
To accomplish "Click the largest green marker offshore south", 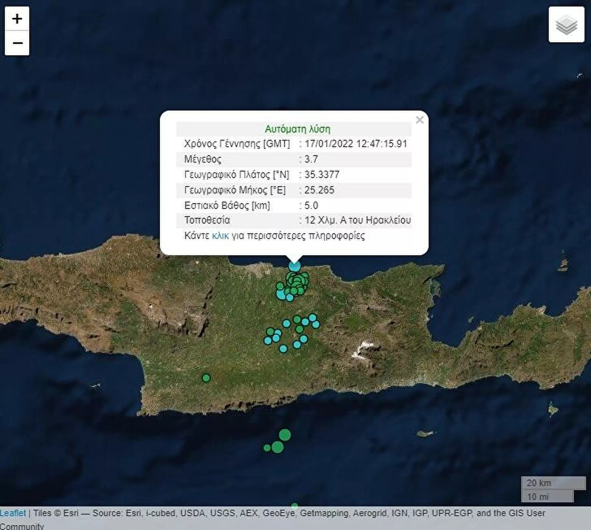I will [285, 435].
